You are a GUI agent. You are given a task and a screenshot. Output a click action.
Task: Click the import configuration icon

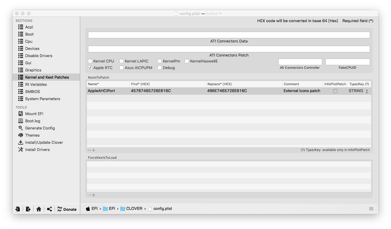pyautogui.click(x=18, y=209)
